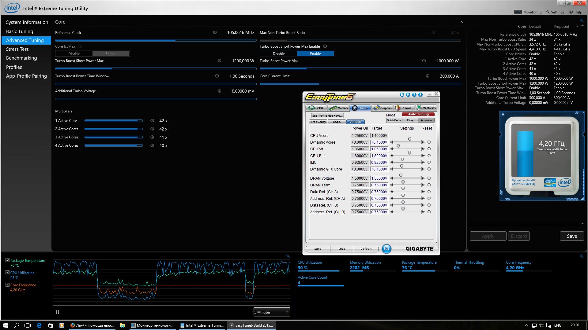The image size is (588, 330).
Task: Select CPU Vtt reset radio button
Action: pyautogui.click(x=429, y=149)
